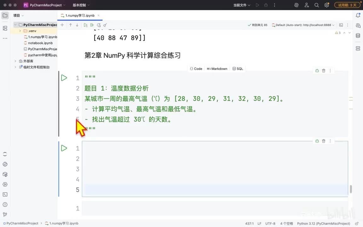The height and width of the screenshot is (227, 363).
Task: Run cell and select below icon
Action: pyautogui.click(x=85, y=25)
